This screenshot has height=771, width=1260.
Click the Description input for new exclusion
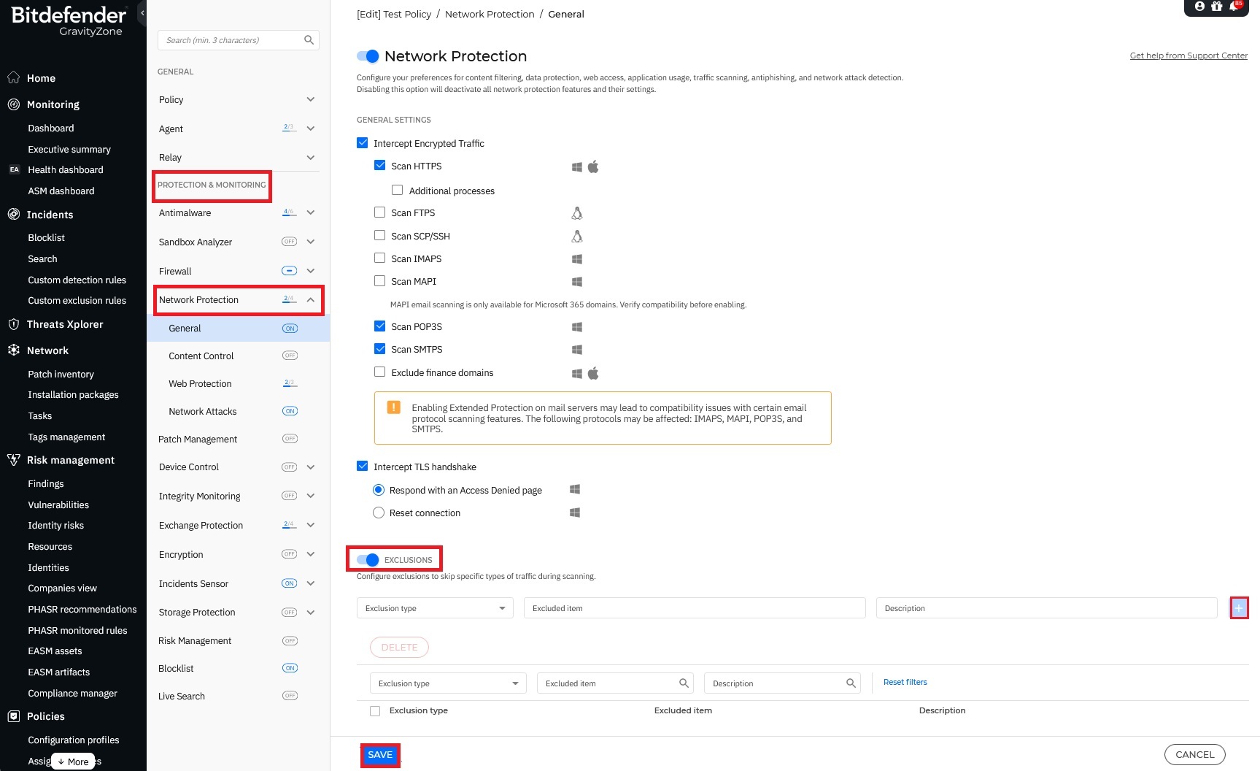click(1047, 608)
